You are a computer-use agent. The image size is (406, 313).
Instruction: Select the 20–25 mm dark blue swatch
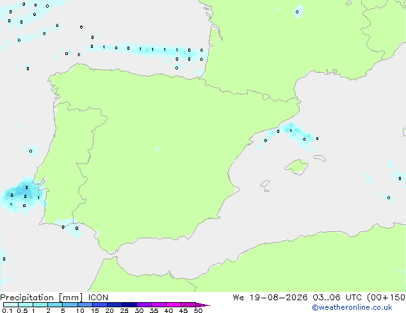pyautogui.click(x=114, y=305)
